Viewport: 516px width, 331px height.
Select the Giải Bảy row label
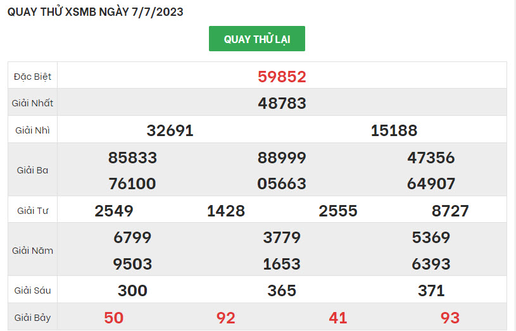pos(32,318)
